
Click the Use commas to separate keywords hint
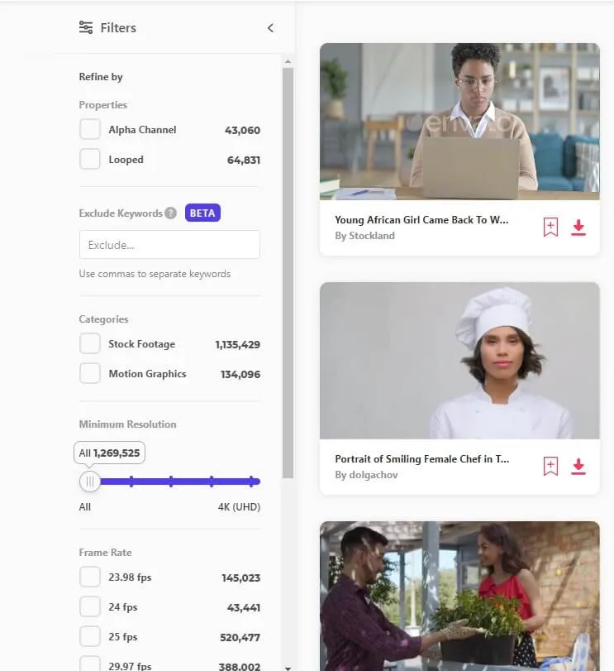(x=155, y=274)
